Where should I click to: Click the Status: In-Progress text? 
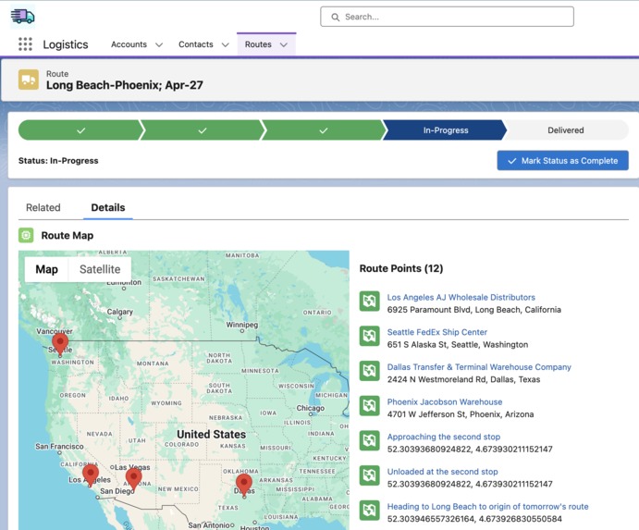58,161
